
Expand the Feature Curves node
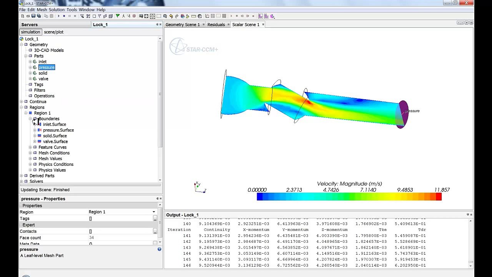coord(30,147)
